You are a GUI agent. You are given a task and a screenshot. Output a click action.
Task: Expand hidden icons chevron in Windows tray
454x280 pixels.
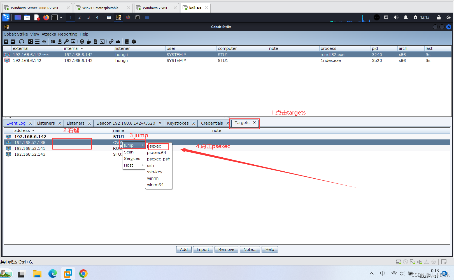(x=372, y=274)
